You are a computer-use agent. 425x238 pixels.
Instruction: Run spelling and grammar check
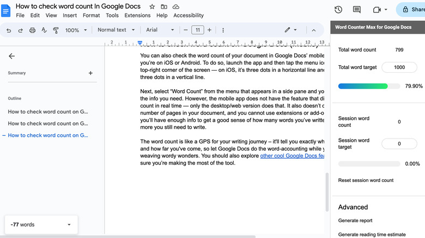[x=44, y=30]
